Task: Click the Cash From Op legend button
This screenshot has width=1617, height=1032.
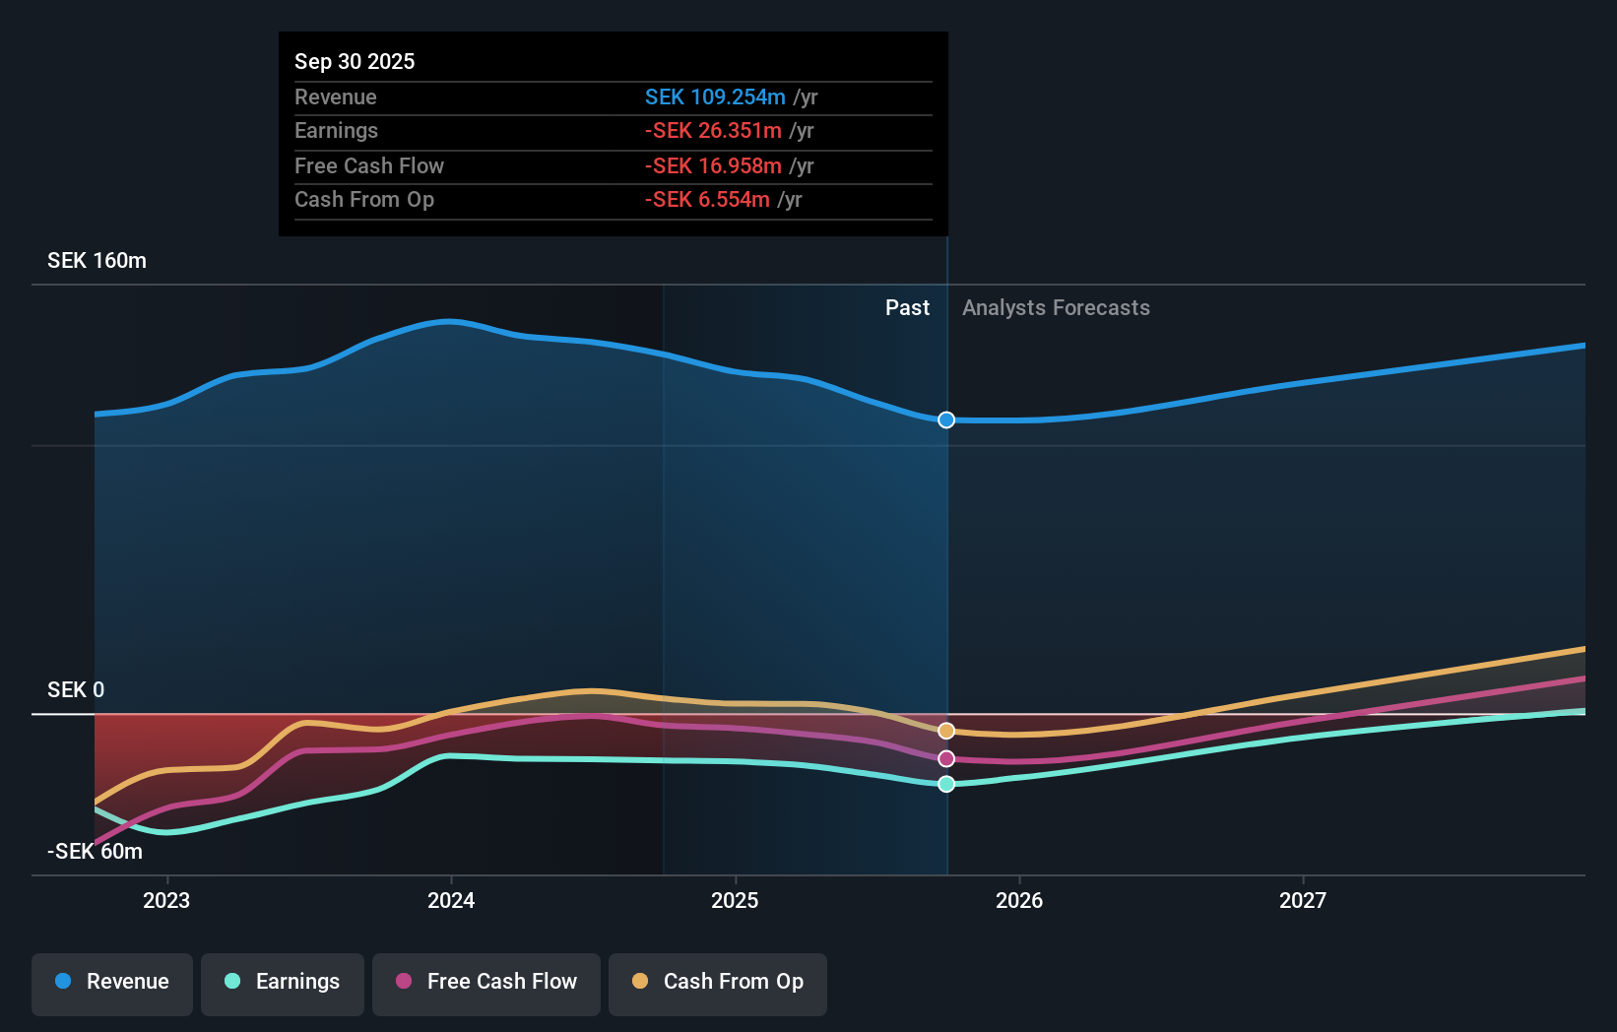Action: click(717, 982)
